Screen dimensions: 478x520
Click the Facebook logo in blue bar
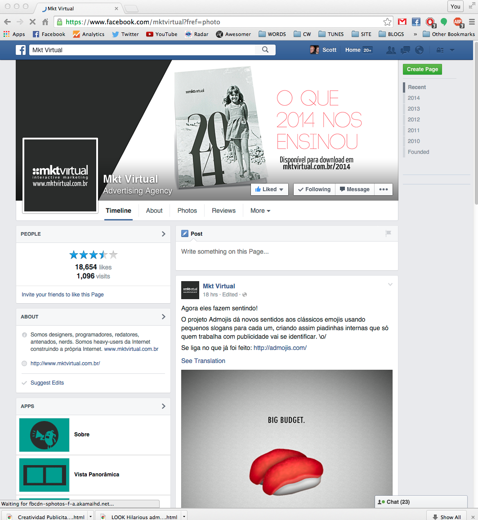pyautogui.click(x=21, y=50)
